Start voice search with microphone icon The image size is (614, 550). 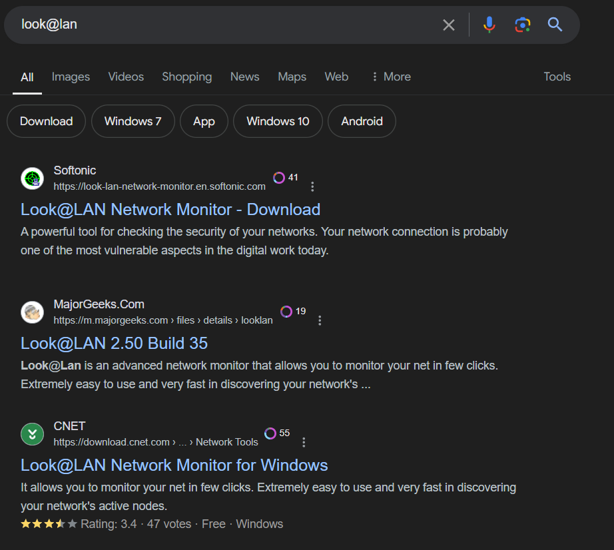489,25
